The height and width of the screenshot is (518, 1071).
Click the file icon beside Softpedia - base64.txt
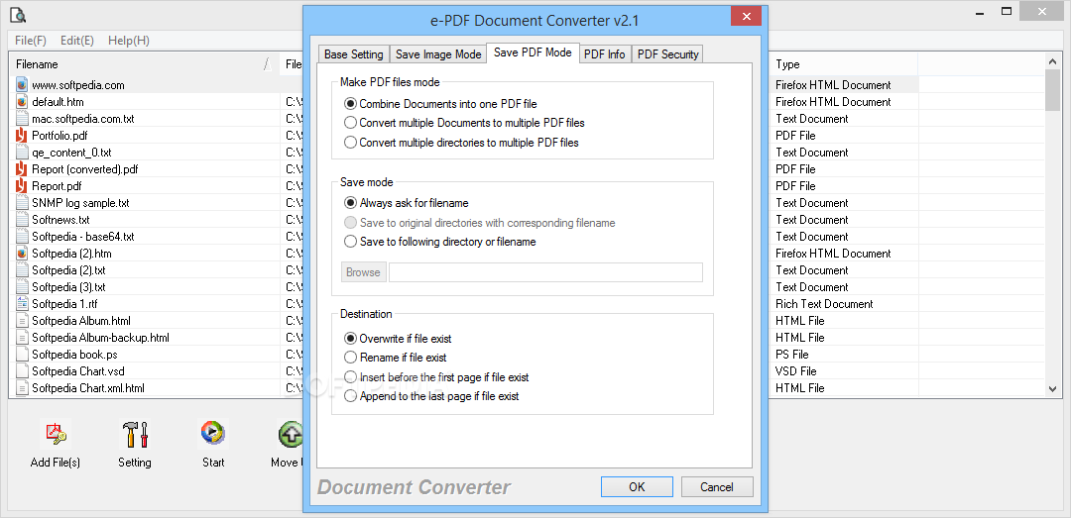(x=21, y=237)
